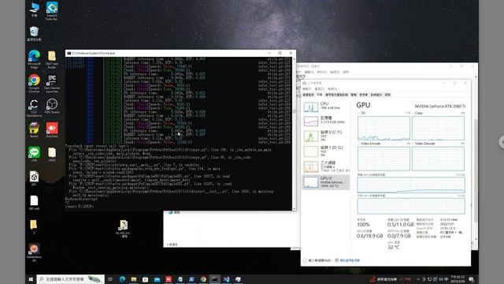The image size is (504, 284).
Task: Launch Epic Games Launcher shortcut
Action: (52, 84)
